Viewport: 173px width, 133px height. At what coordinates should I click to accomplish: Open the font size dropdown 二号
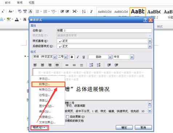pyautogui.click(x=66, y=57)
